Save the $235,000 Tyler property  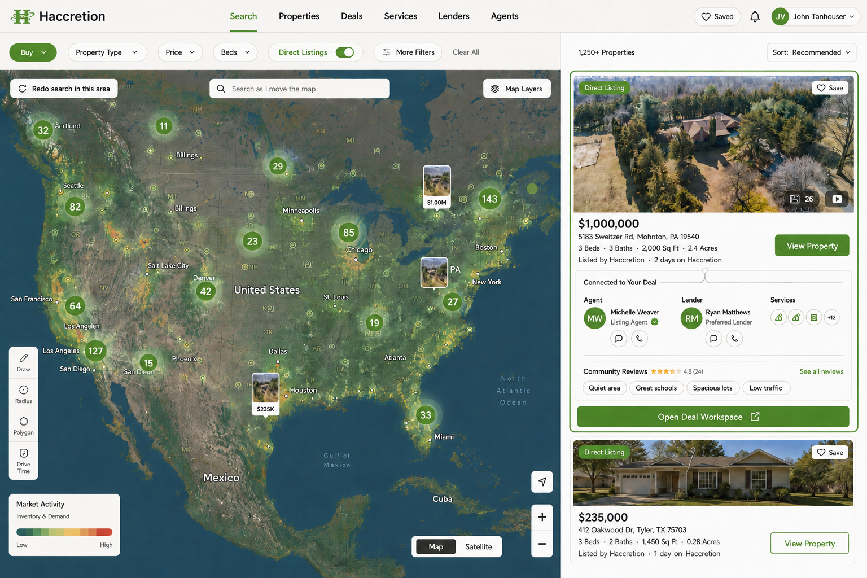point(830,453)
